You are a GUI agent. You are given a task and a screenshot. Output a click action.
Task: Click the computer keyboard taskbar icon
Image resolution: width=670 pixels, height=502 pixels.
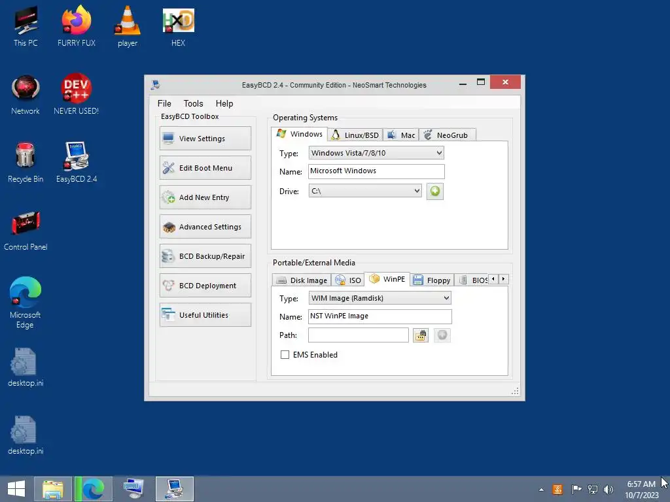tap(133, 489)
